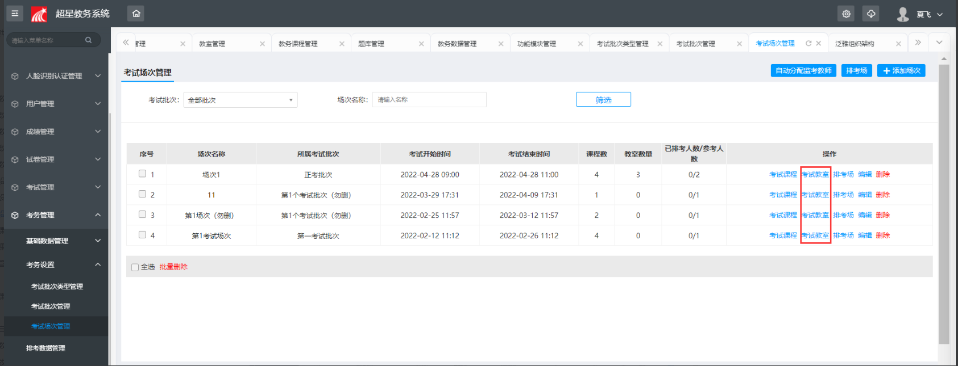
Task: Click the tabs scroll-right double arrow
Action: click(x=918, y=43)
